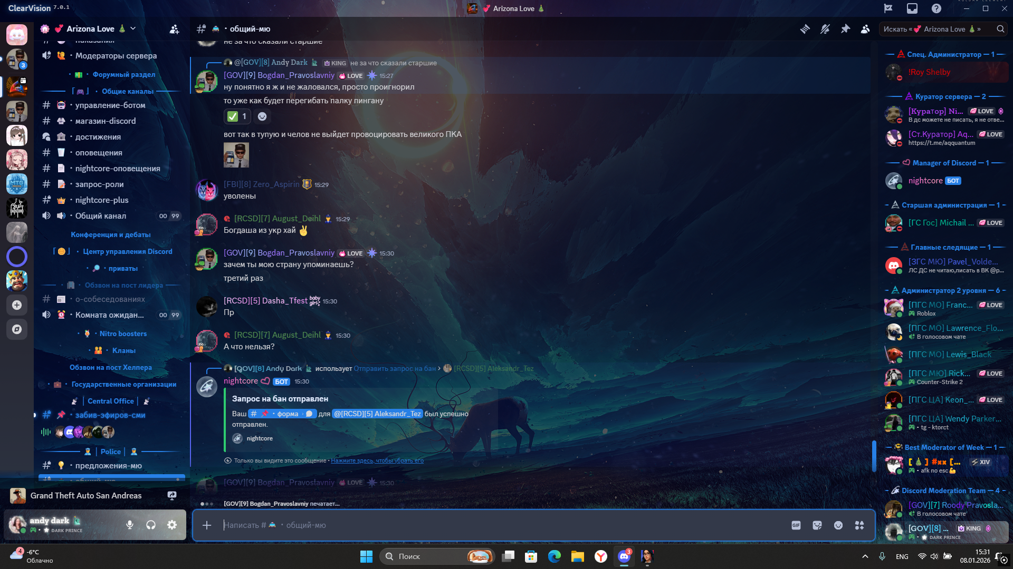Toggle headphones deafen in user panel

[x=151, y=525]
